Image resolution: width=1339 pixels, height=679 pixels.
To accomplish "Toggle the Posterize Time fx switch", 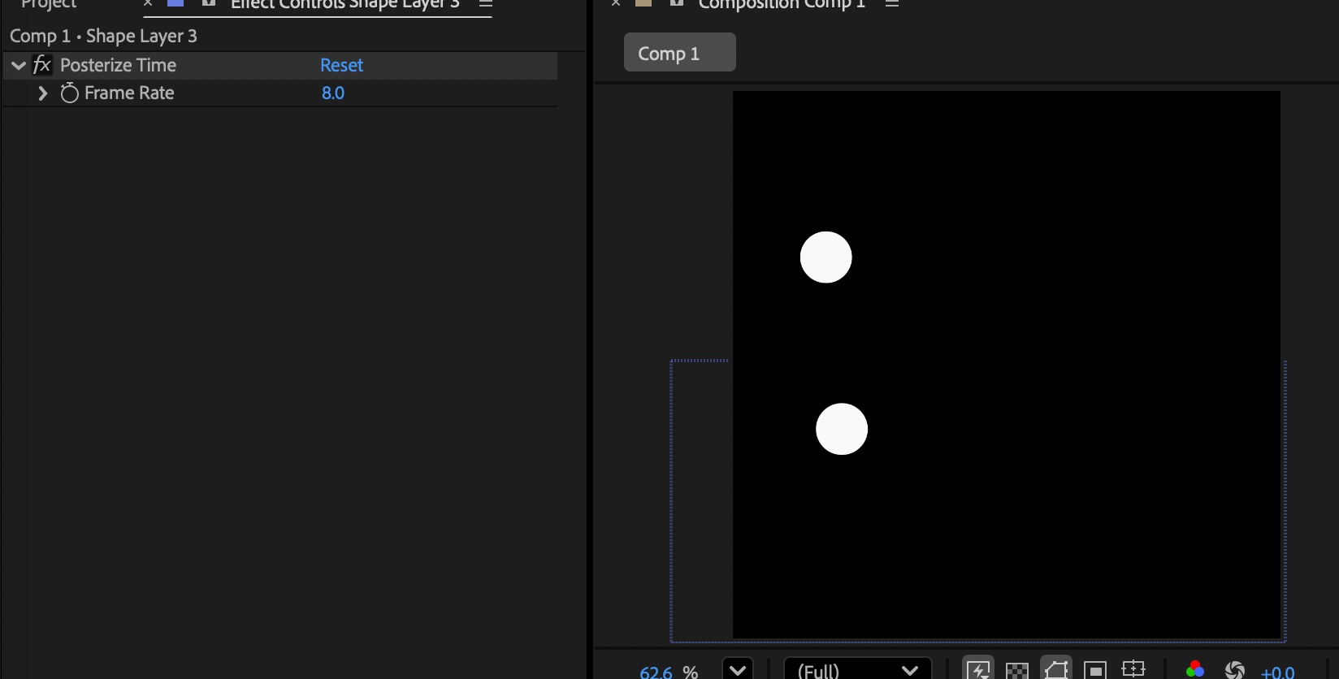I will click(42, 65).
